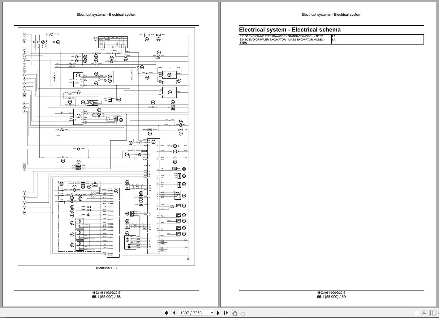439x318 pixels.
Task: Enable continuous scrolling page view
Action: click(424, 313)
